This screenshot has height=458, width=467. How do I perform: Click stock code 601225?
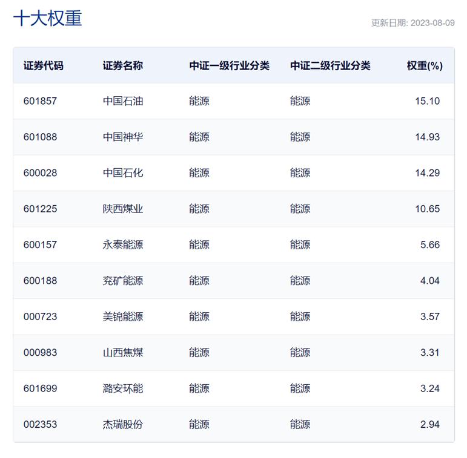coord(40,209)
